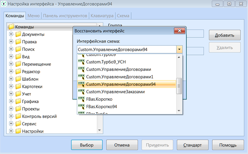This screenshot has width=248, height=154.
Task: Click the scheme icon beside Custom.УправлениеДоговорами
Action: point(81,69)
